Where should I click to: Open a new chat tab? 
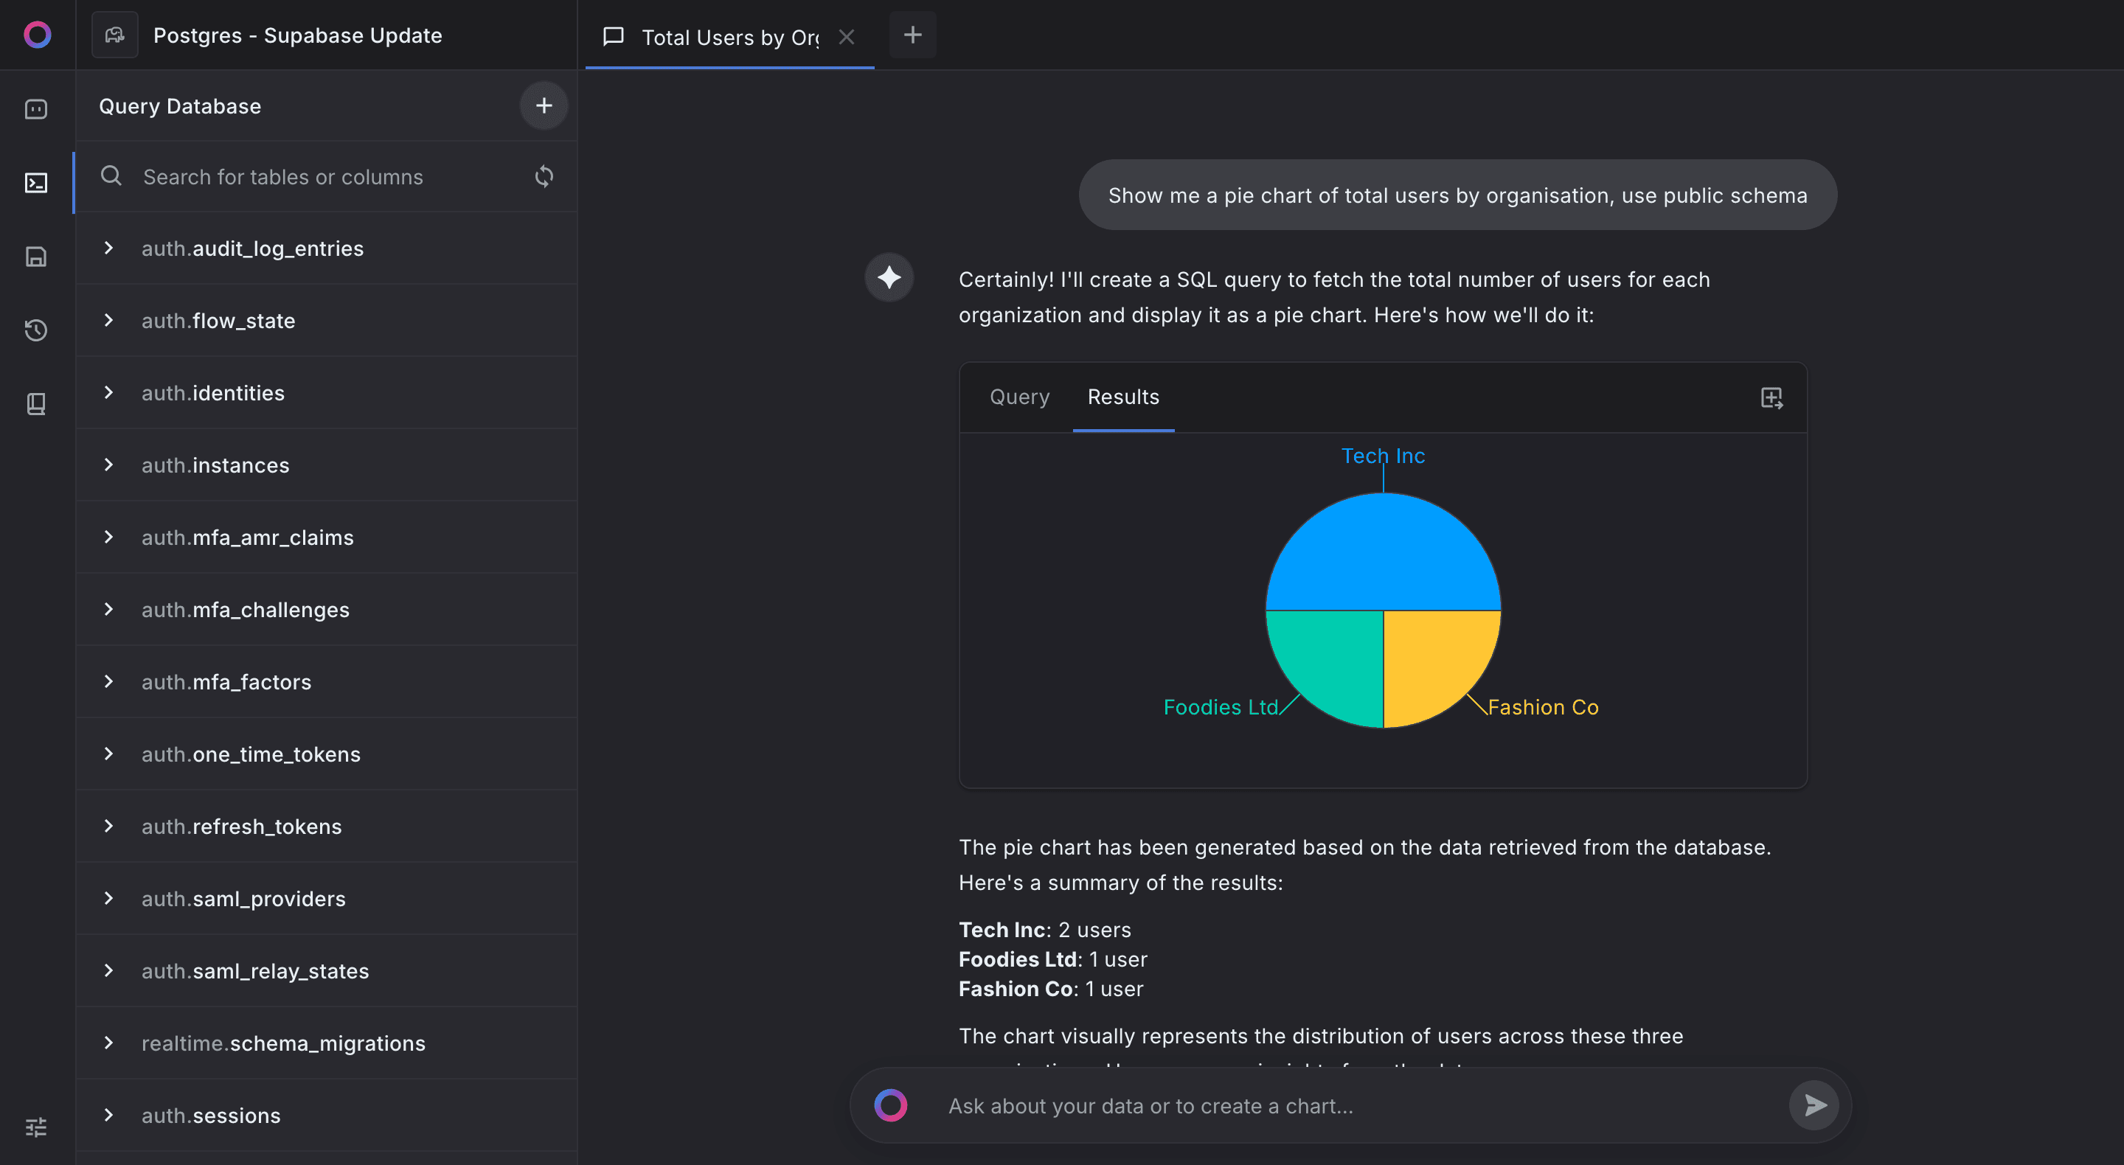coord(913,35)
